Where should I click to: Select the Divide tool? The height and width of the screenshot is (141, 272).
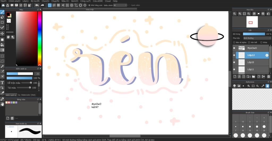click(2, 93)
